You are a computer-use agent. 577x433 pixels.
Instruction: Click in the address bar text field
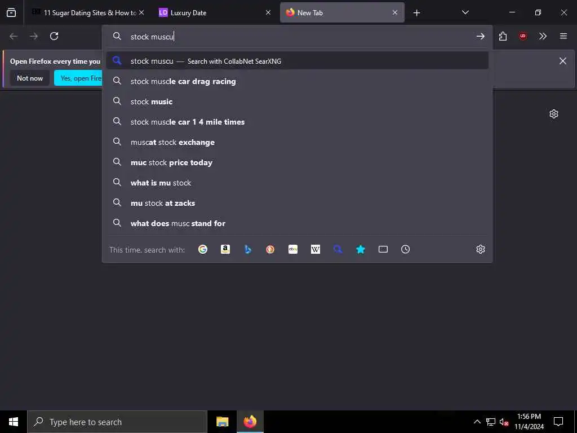coord(300,37)
